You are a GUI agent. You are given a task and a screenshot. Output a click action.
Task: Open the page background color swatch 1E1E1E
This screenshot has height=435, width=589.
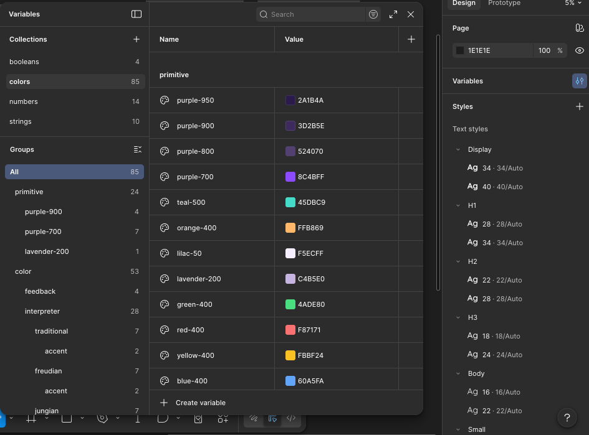point(460,50)
